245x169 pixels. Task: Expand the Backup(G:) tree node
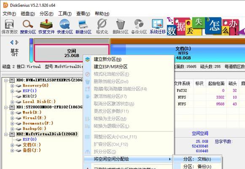12,129
